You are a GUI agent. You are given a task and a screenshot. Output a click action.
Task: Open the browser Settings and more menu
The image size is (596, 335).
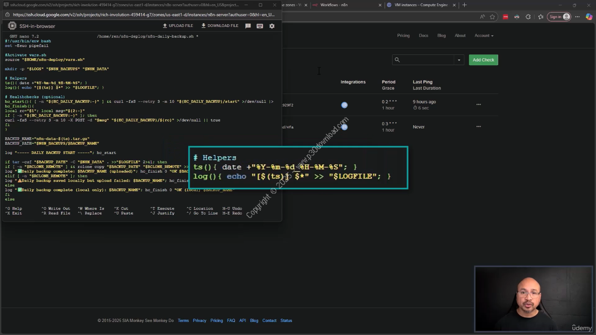577,17
